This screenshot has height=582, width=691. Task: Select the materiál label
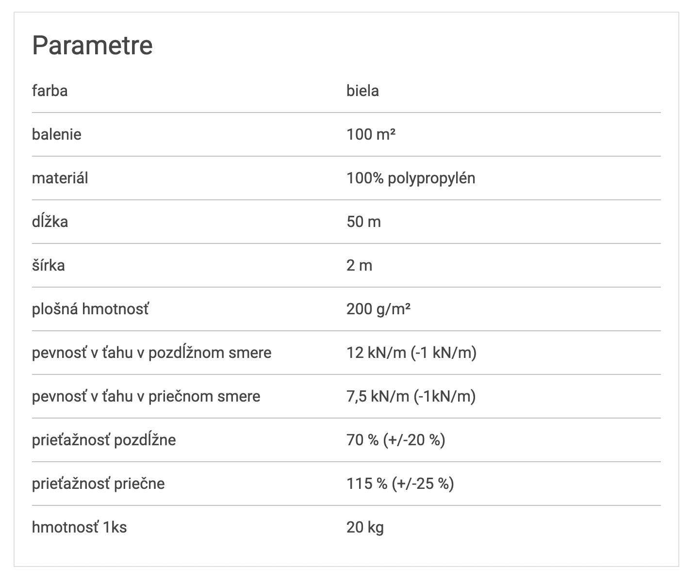coord(60,178)
